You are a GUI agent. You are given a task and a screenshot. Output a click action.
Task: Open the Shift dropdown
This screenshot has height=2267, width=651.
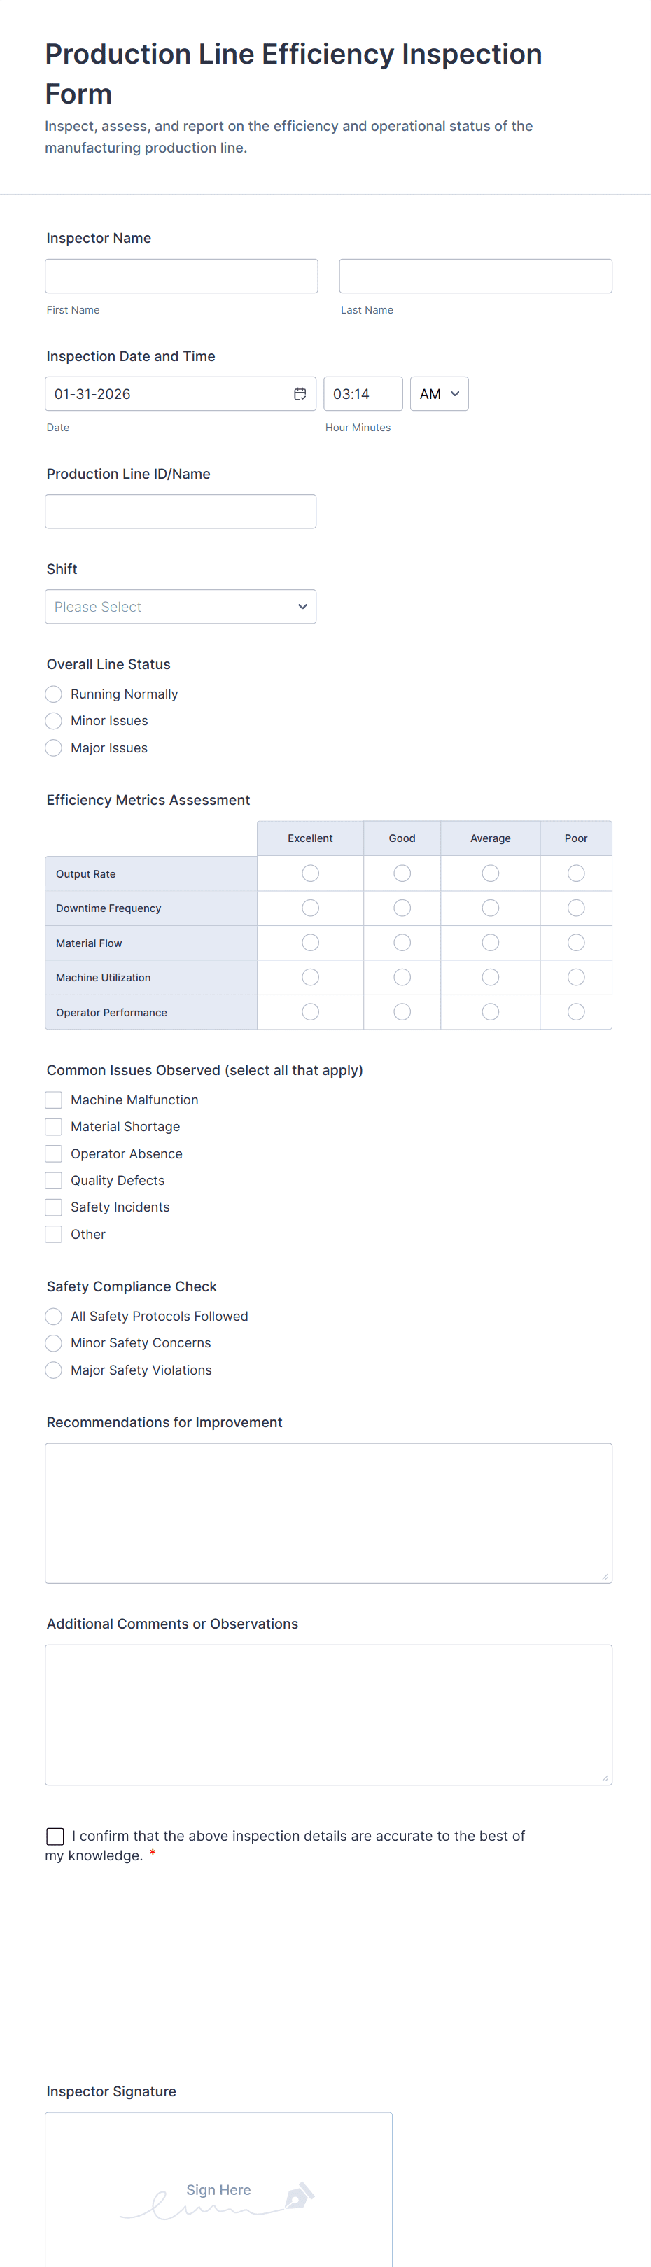(181, 606)
